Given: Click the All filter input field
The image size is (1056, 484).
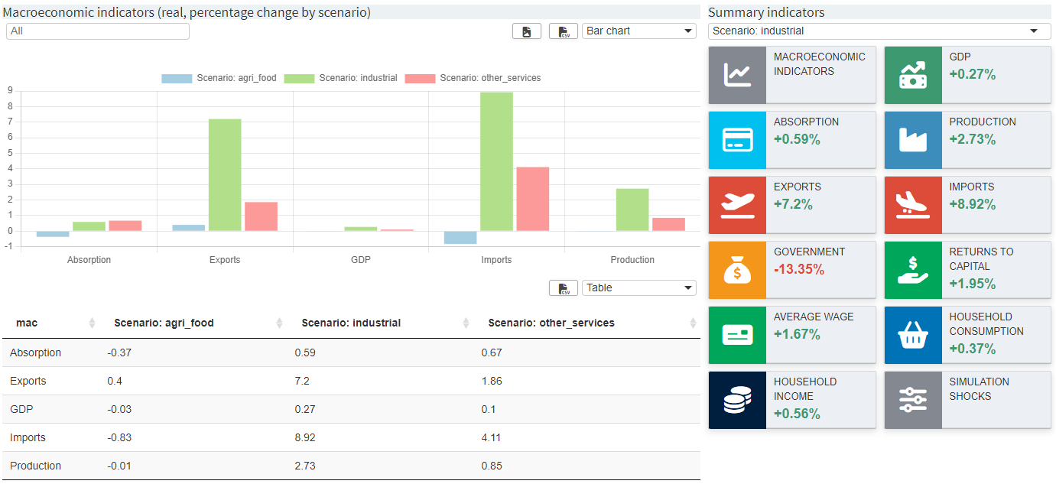Looking at the screenshot, I should pyautogui.click(x=97, y=31).
